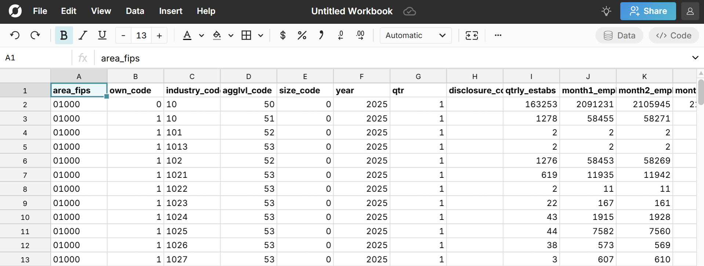Image resolution: width=704 pixels, height=266 pixels.
Task: Click the undo arrow icon
Action: tap(15, 35)
